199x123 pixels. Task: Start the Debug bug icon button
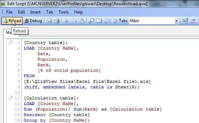point(33,21)
